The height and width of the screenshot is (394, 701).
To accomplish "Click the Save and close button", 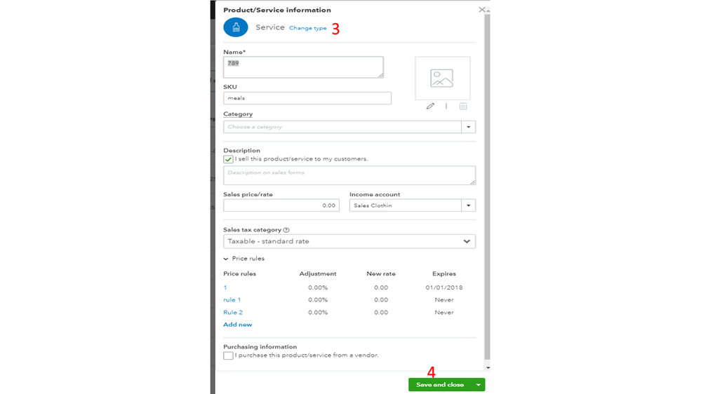I will point(440,385).
